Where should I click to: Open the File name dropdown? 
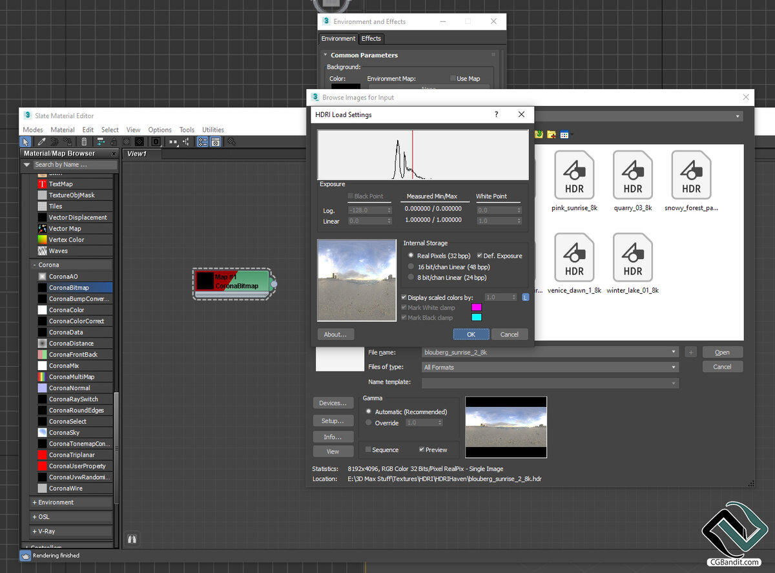[x=674, y=352]
